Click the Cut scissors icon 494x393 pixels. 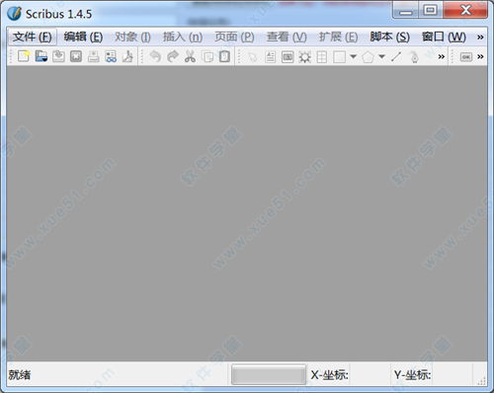[190, 56]
